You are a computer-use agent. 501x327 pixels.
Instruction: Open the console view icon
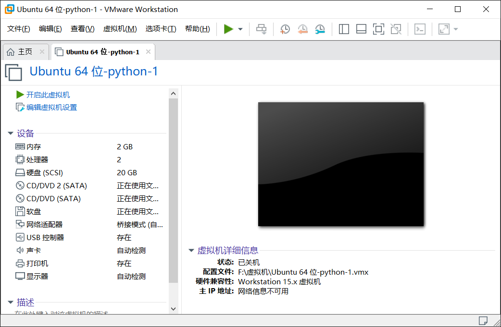pyautogui.click(x=420, y=29)
